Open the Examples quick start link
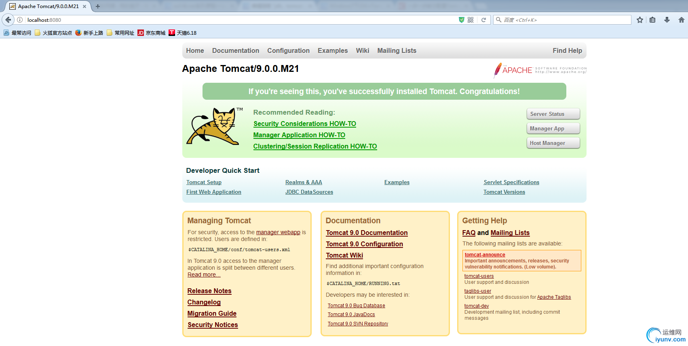Image resolution: width=688 pixels, height=346 pixels. pos(397,182)
